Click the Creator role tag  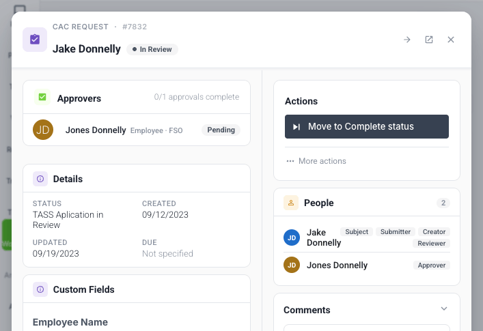pos(434,231)
